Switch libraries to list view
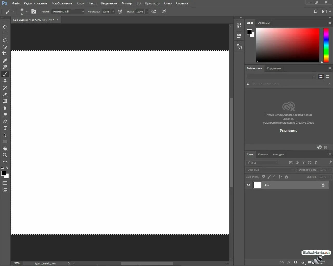 (x=328, y=77)
